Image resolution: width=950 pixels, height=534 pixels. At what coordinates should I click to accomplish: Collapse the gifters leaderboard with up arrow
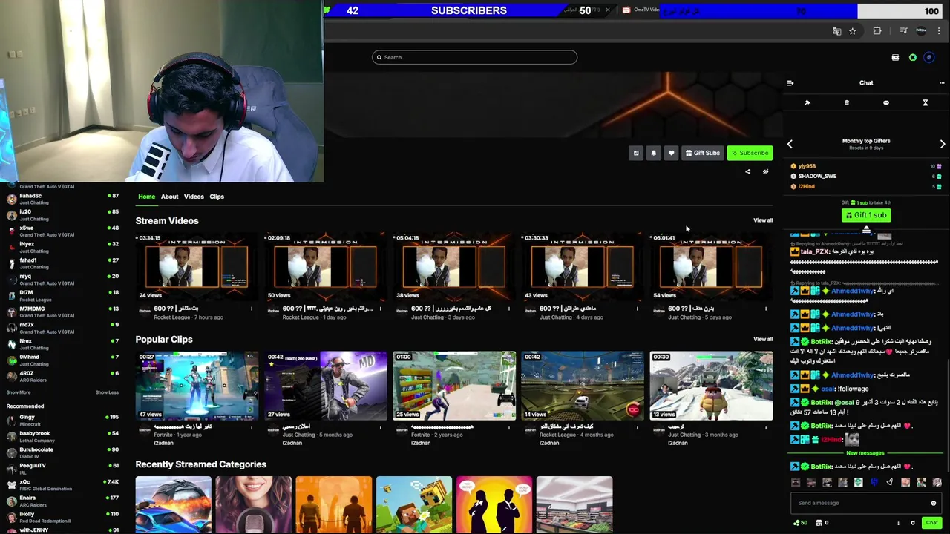point(866,229)
